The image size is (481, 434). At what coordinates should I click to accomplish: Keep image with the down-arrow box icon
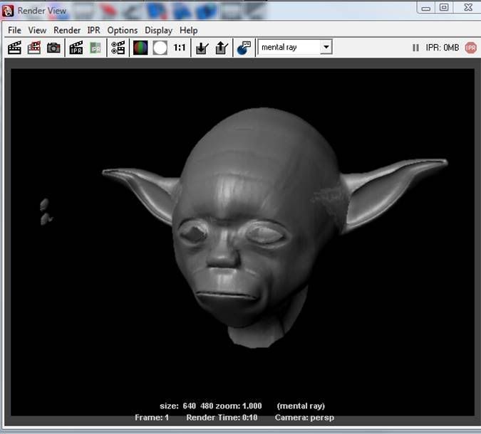pyautogui.click(x=202, y=48)
